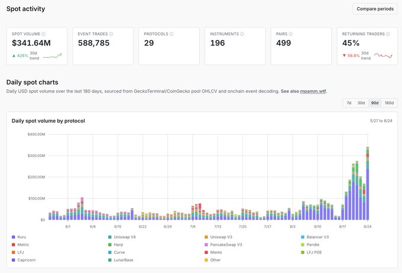Image resolution: width=402 pixels, height=273 pixels.
Task: Toggle the Balancer V3 legend series
Action: pos(315,237)
